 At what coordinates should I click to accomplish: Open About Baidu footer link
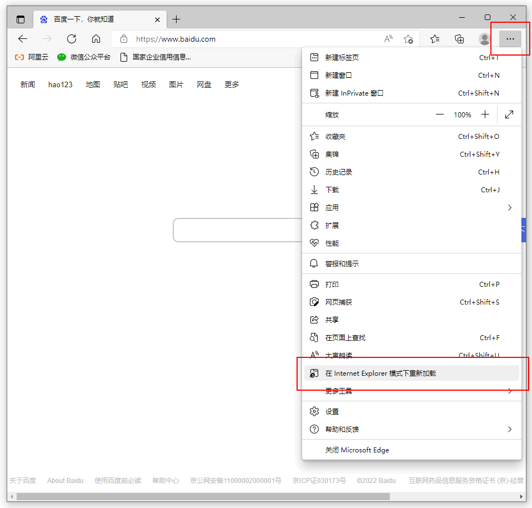pos(65,481)
